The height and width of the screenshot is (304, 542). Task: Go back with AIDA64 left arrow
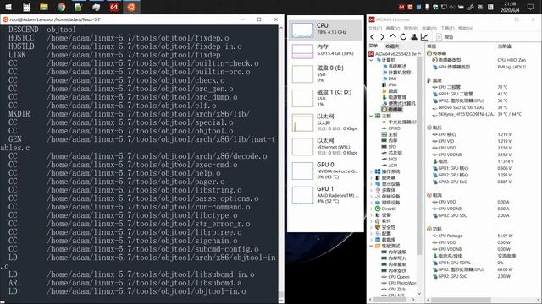(373, 37)
